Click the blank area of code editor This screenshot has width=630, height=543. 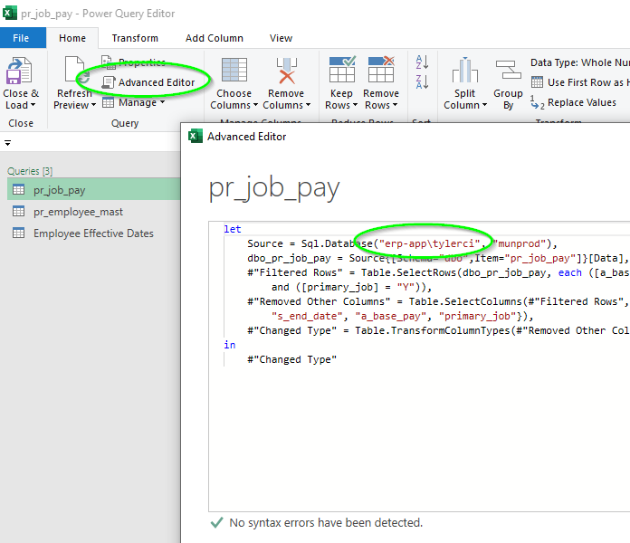[418, 438]
